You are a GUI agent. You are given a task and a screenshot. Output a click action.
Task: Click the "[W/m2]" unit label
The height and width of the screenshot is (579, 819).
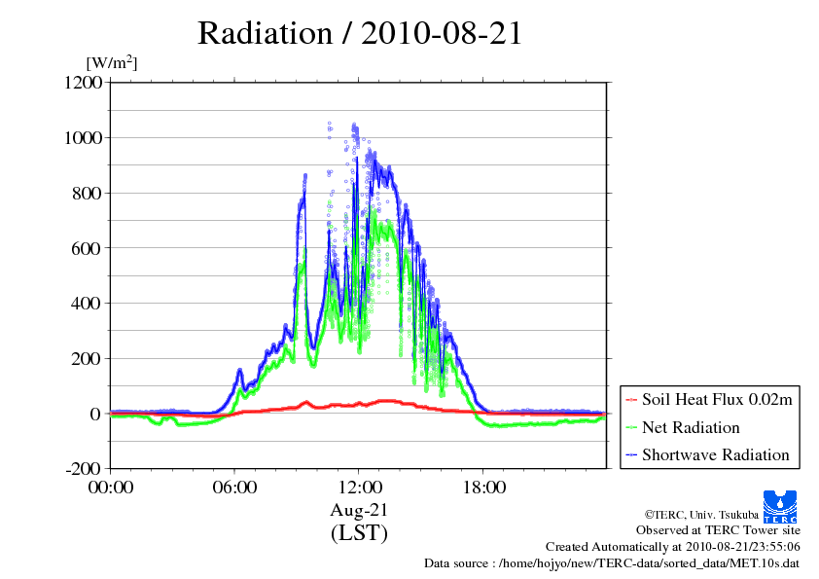(x=112, y=62)
